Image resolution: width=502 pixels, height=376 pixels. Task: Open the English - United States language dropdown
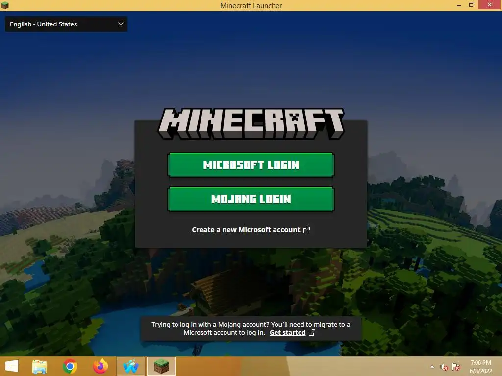pyautogui.click(x=66, y=24)
